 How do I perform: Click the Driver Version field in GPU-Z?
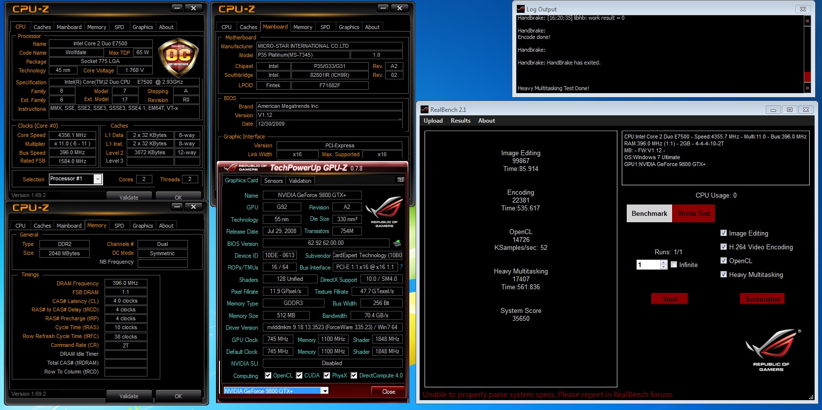click(333, 327)
